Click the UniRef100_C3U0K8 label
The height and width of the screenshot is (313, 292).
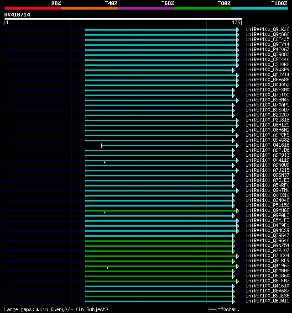267,65
